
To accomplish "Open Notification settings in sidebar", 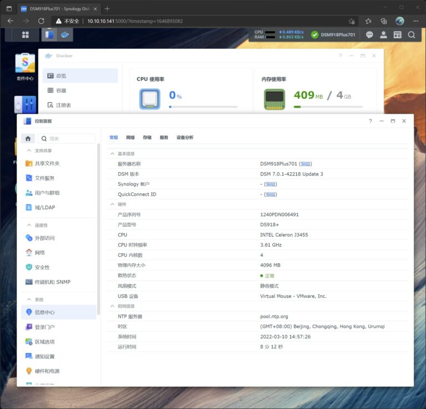I will point(59,356).
